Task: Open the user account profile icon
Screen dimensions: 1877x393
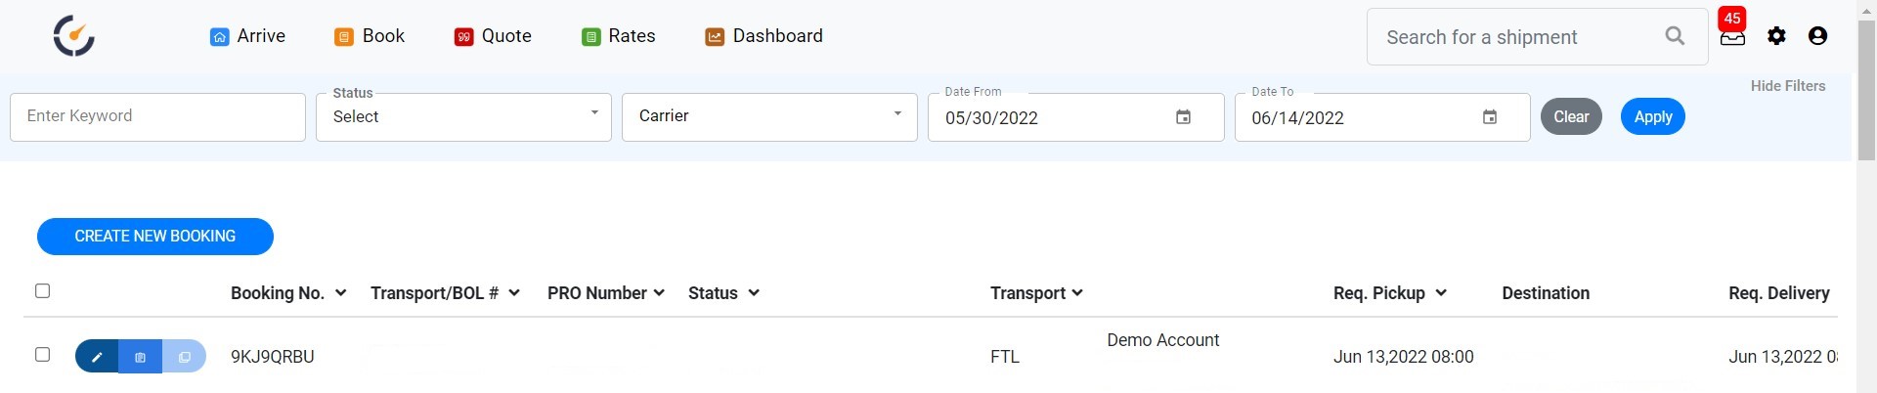Action: click(1817, 36)
